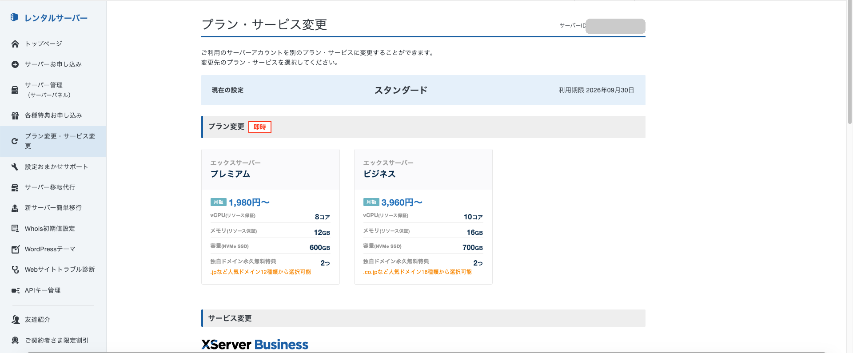
Task: Click the server icon beside サーバー管理
Action: pyautogui.click(x=15, y=90)
